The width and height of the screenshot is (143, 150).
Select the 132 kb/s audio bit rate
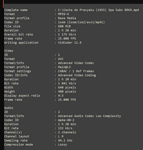(x=65, y=128)
